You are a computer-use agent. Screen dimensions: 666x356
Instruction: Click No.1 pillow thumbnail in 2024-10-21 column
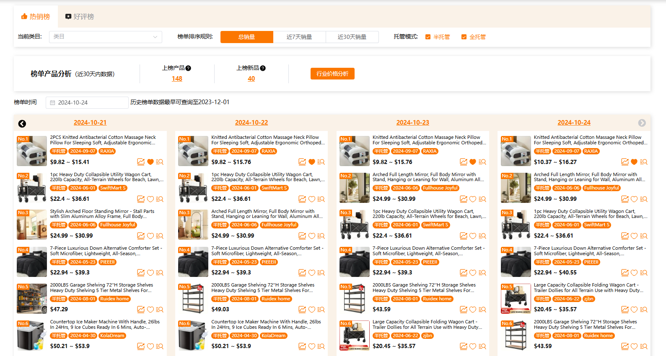click(x=32, y=151)
